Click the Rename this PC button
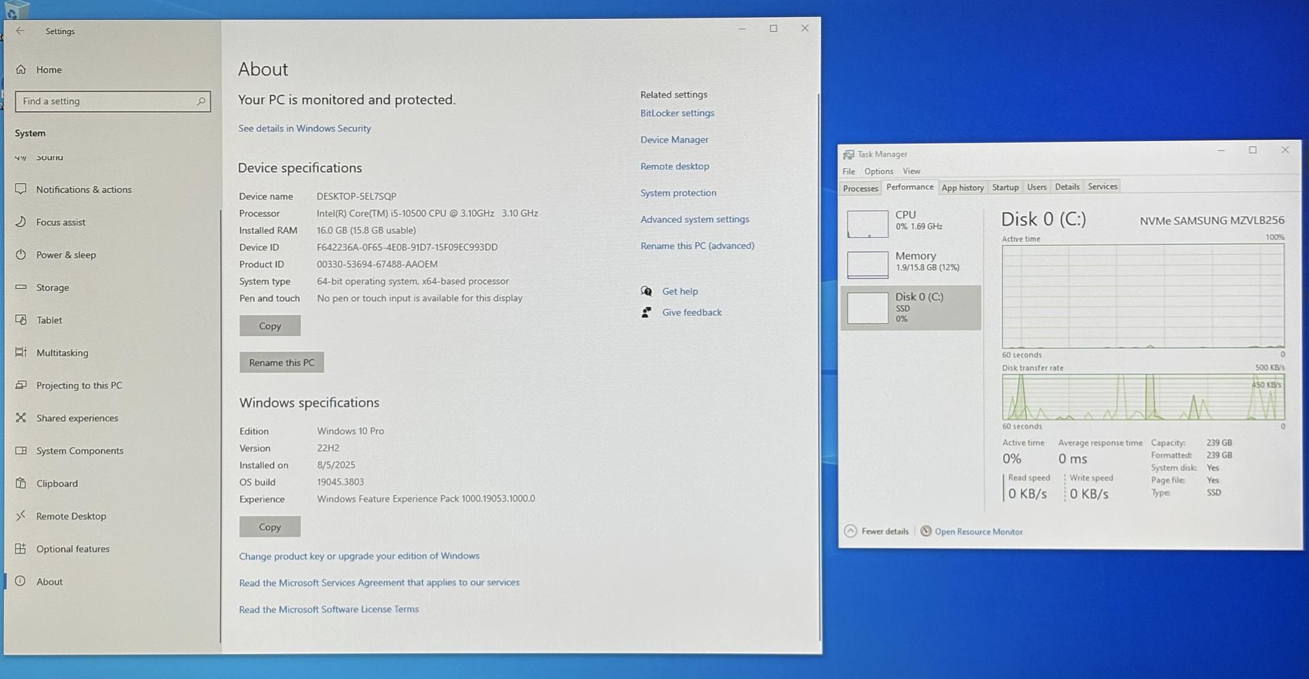 coord(282,363)
